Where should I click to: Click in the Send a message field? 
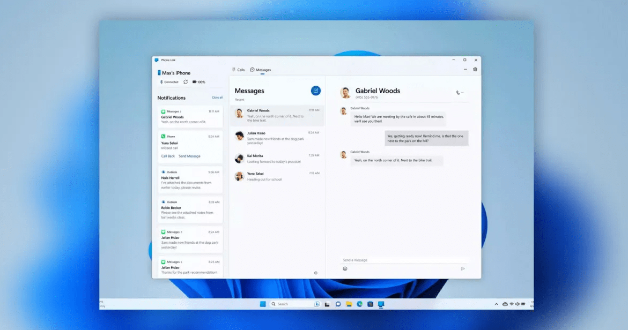tap(404, 260)
